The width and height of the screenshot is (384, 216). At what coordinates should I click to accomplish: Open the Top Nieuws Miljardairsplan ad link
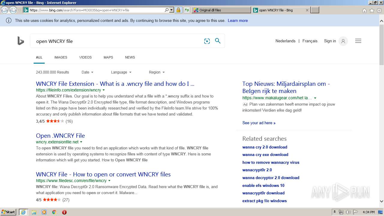coord(286,87)
